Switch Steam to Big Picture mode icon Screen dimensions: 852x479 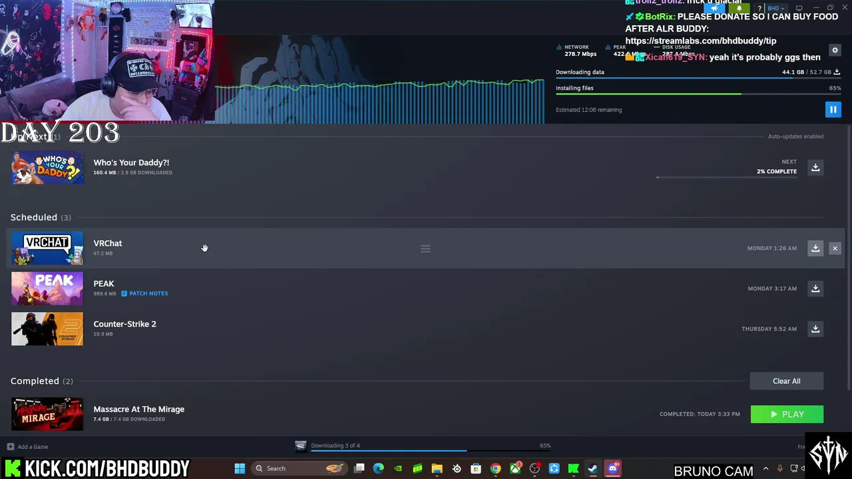click(799, 8)
